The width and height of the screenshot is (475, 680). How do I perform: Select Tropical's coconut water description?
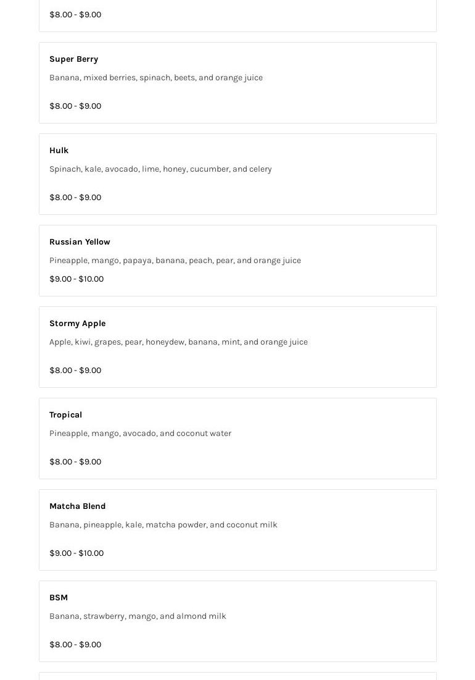pos(140,434)
